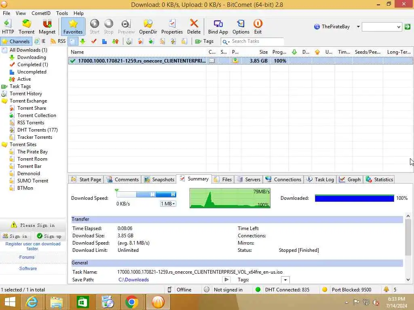This screenshot has width=414, height=310.
Task: Select Downloading in the sidebar
Action: pyautogui.click(x=32, y=57)
